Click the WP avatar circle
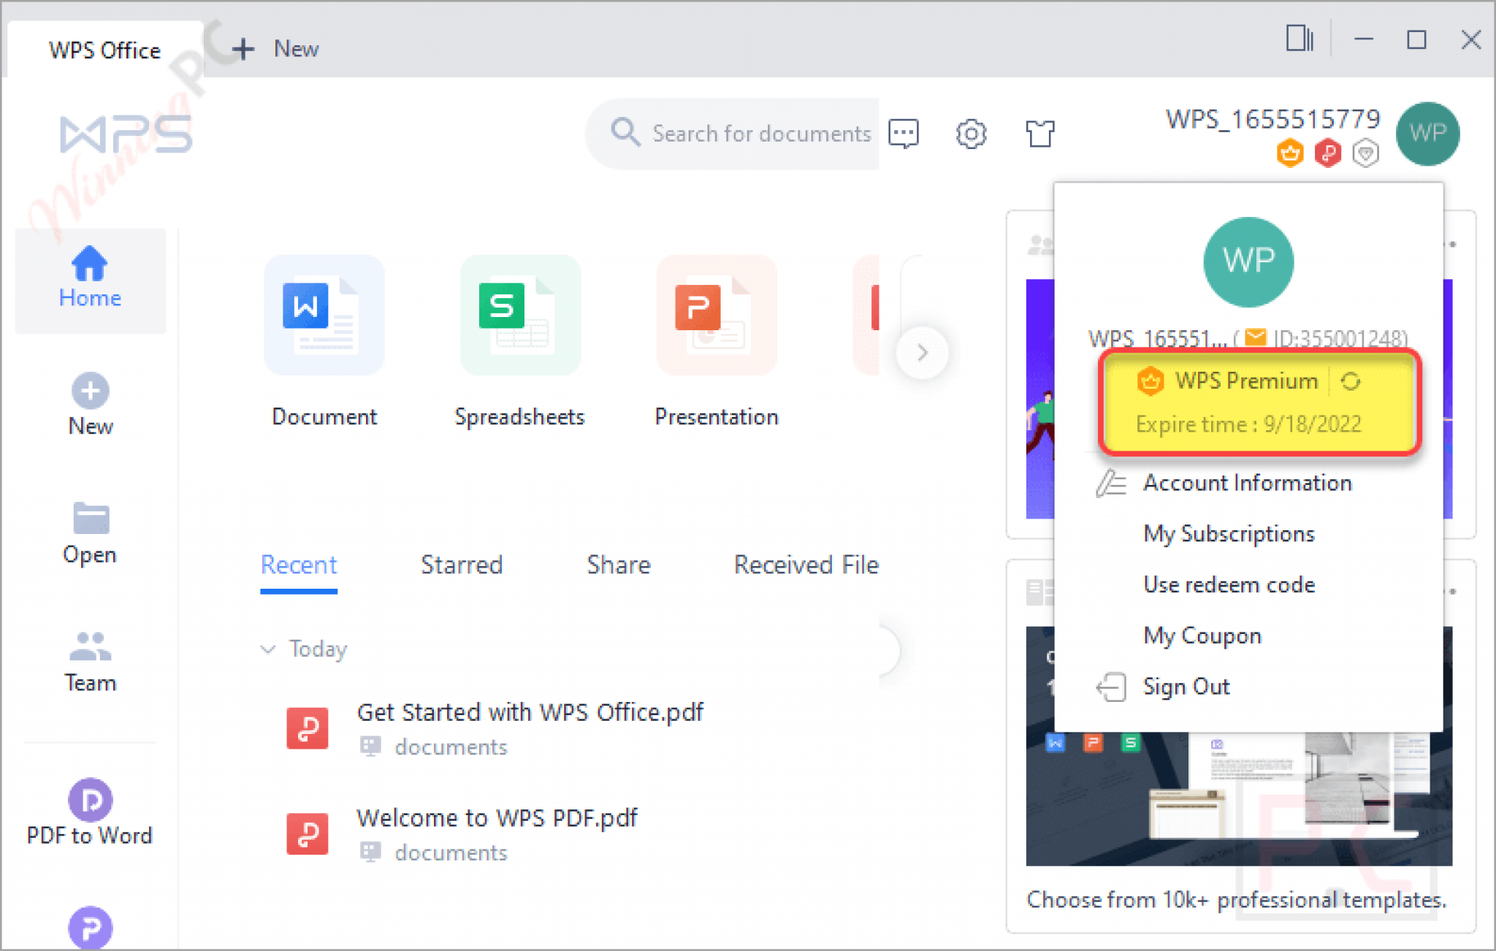Viewport: 1496px width, 951px height. (1427, 134)
